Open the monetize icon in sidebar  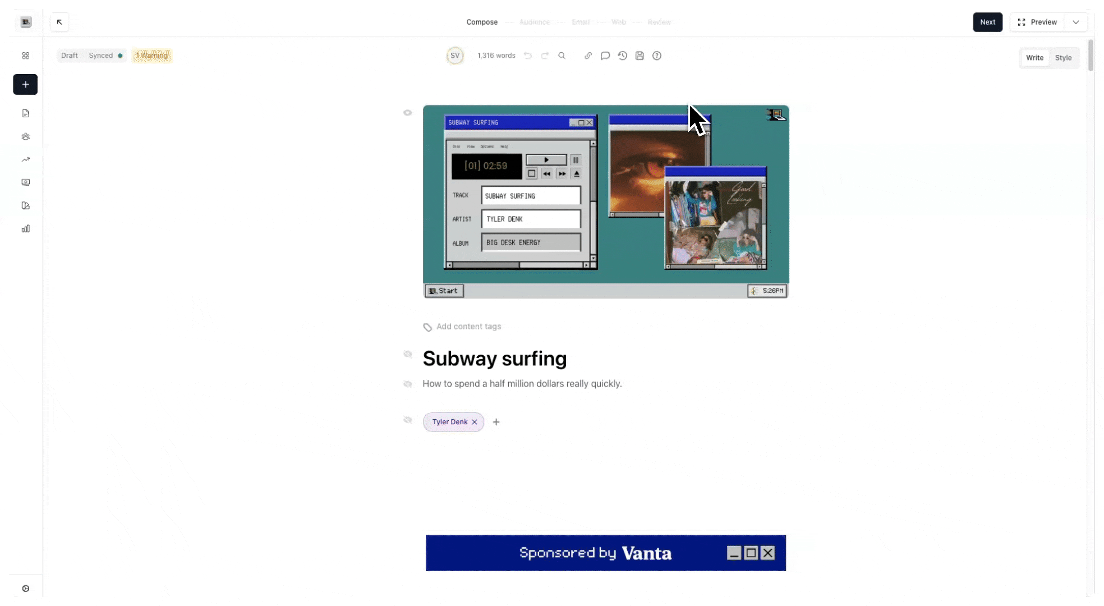click(26, 182)
